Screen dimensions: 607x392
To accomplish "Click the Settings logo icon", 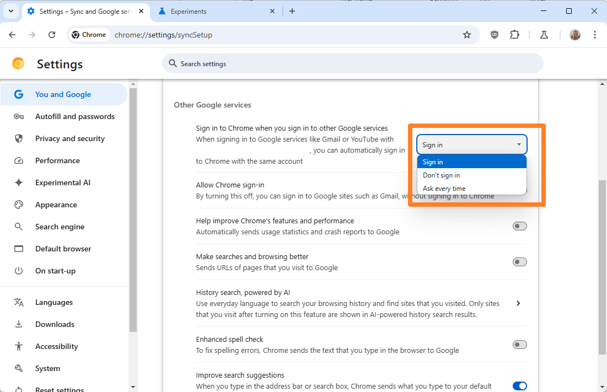I will click(18, 63).
